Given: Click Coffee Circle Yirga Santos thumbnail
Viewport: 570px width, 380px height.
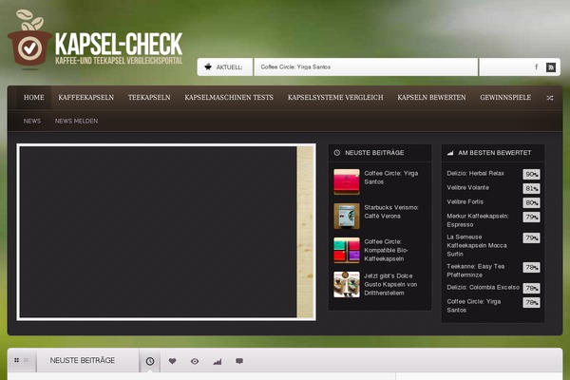Looking at the screenshot, I should pos(347,181).
